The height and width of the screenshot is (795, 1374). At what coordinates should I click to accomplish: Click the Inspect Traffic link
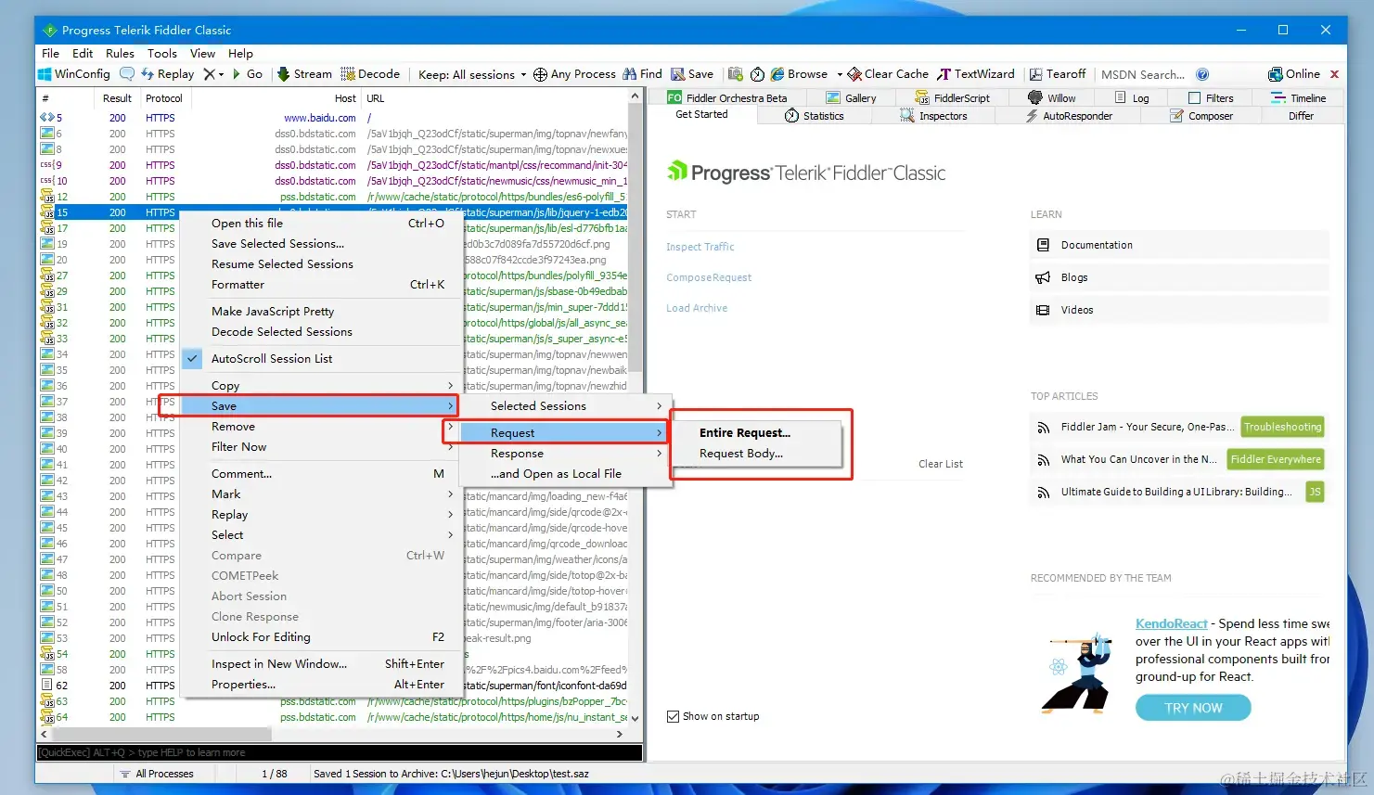700,247
